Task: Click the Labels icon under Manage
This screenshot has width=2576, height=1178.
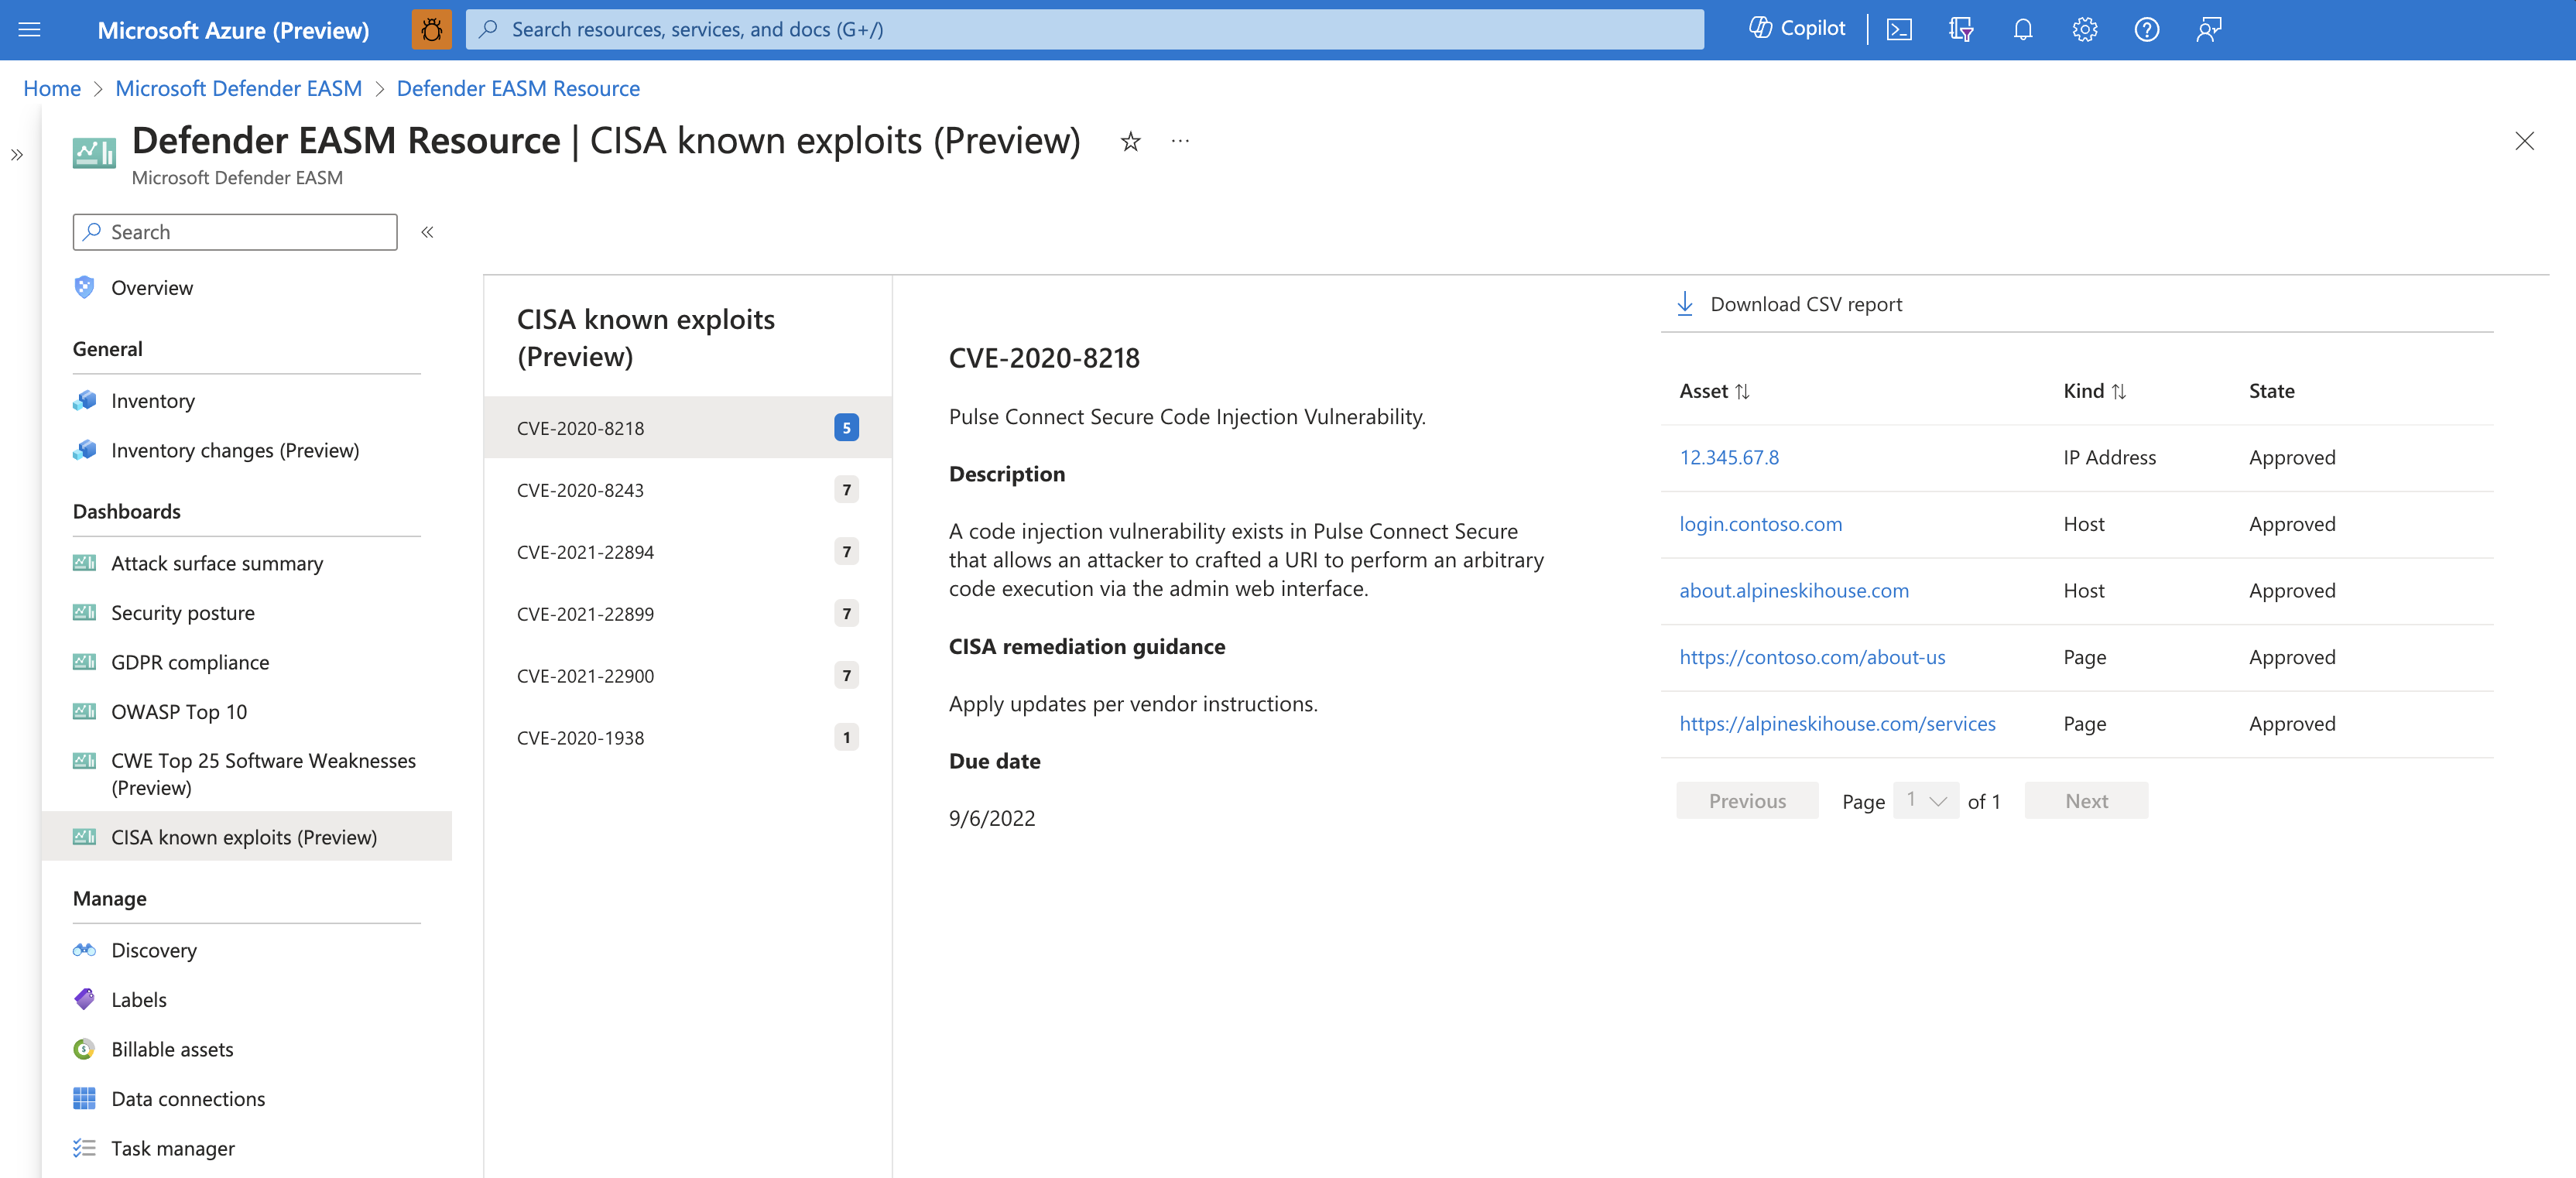Action: pos(84,997)
